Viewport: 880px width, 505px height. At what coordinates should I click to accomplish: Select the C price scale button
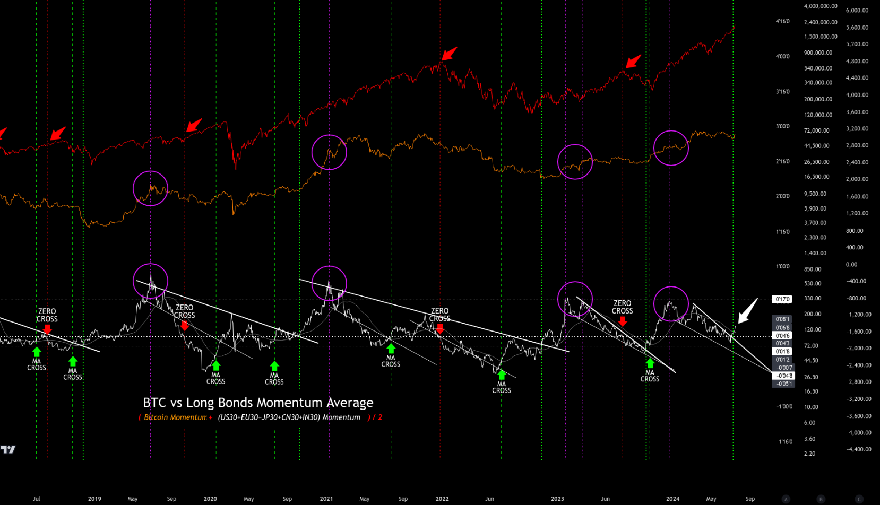859,499
